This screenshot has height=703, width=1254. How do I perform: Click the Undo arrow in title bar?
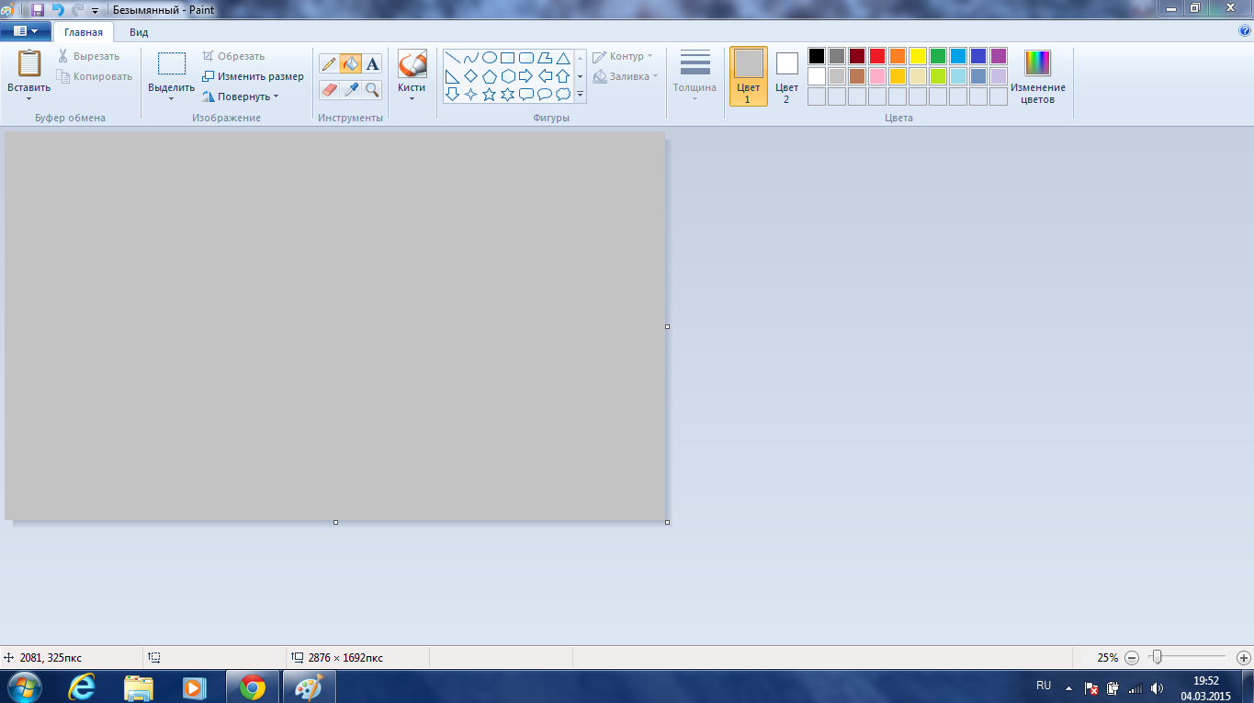click(58, 10)
